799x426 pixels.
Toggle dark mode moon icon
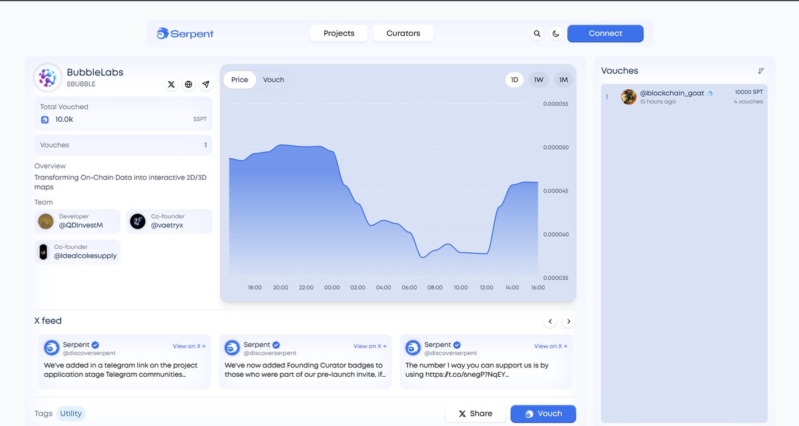click(556, 34)
